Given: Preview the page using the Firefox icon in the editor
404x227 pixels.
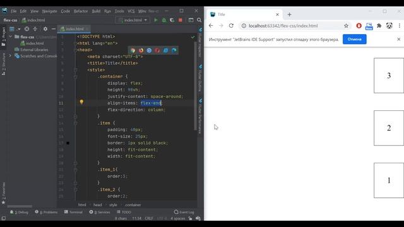Looking at the screenshot, I should [x=141, y=50].
